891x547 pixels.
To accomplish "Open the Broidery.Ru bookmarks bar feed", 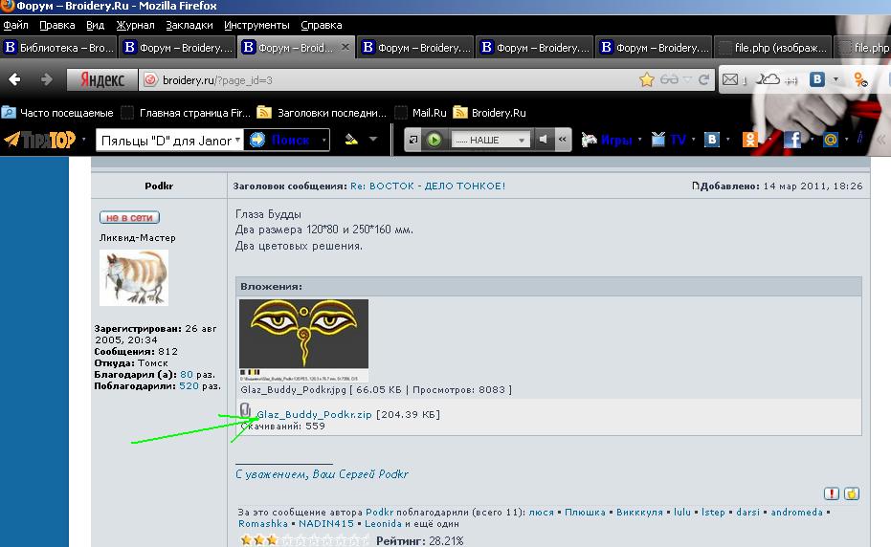I will coord(489,113).
